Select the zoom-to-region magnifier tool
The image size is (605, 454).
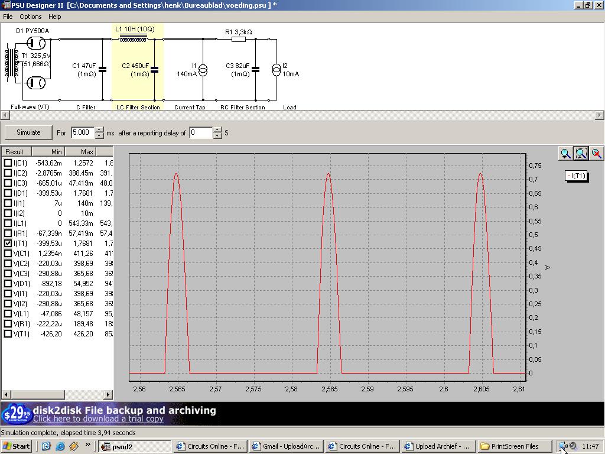pos(581,154)
